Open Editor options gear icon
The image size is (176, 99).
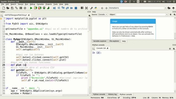click(x=89, y=16)
